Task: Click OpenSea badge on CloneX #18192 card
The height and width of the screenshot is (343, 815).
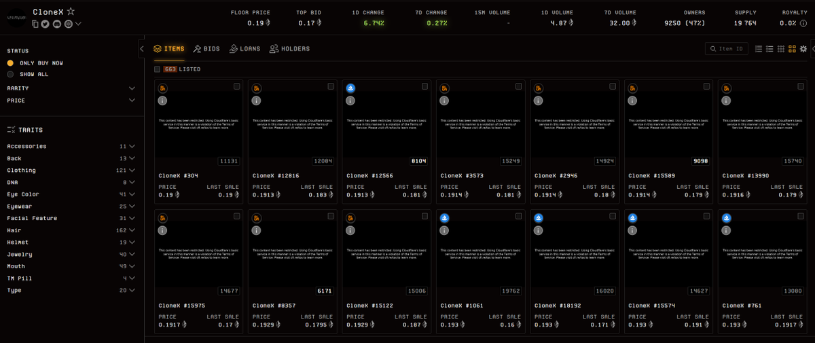Action: tap(539, 218)
